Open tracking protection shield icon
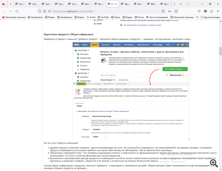 [x=40, y=11]
